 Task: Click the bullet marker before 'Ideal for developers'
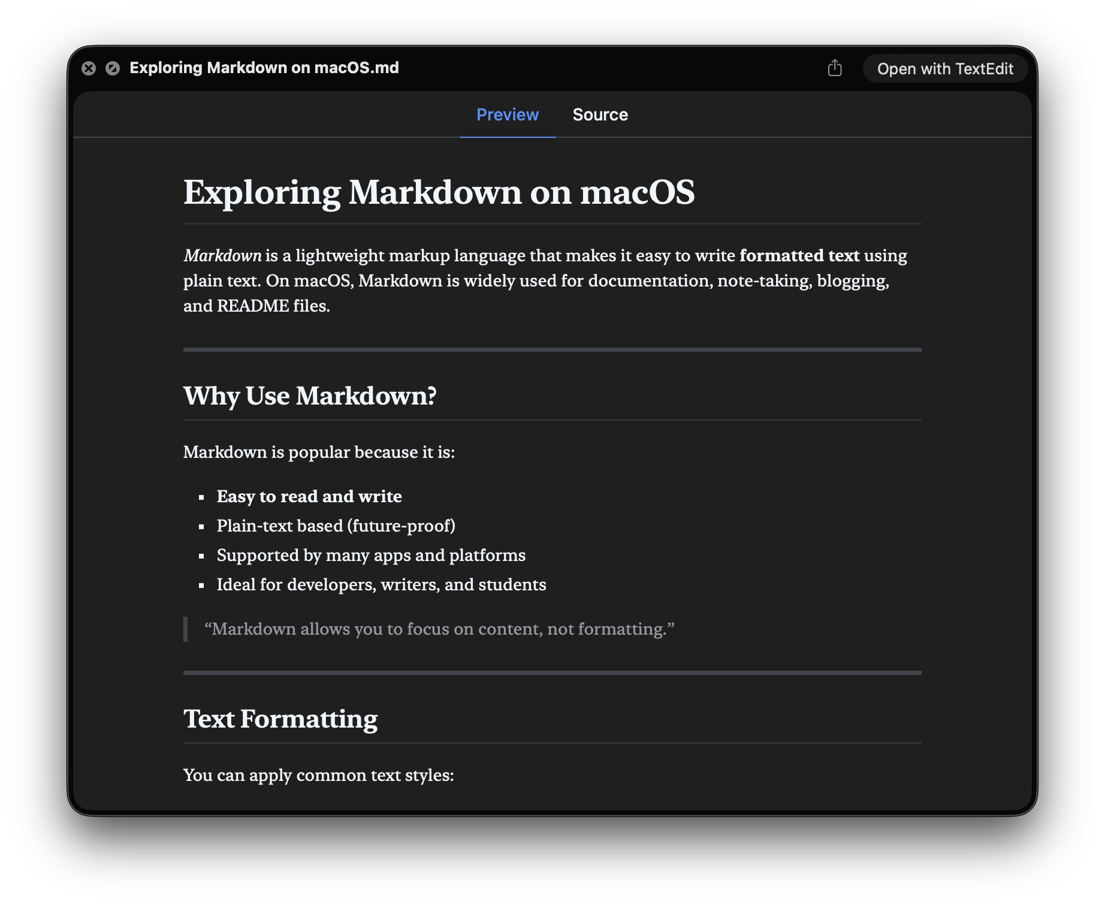201,585
